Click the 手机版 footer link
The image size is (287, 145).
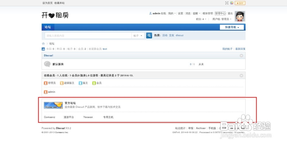click(x=212, y=128)
